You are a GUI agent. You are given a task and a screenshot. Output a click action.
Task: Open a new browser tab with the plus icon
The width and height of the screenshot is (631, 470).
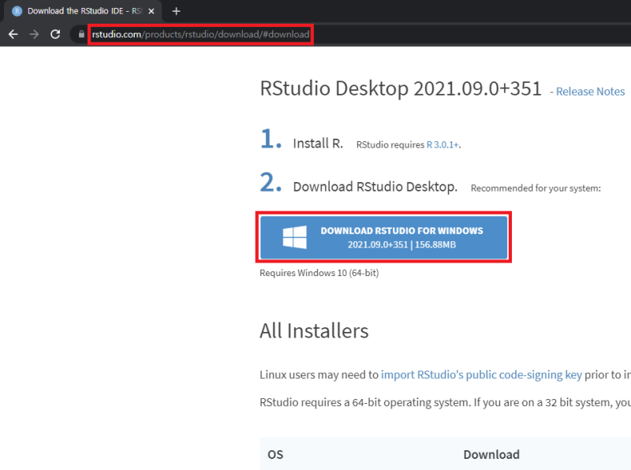(x=176, y=11)
